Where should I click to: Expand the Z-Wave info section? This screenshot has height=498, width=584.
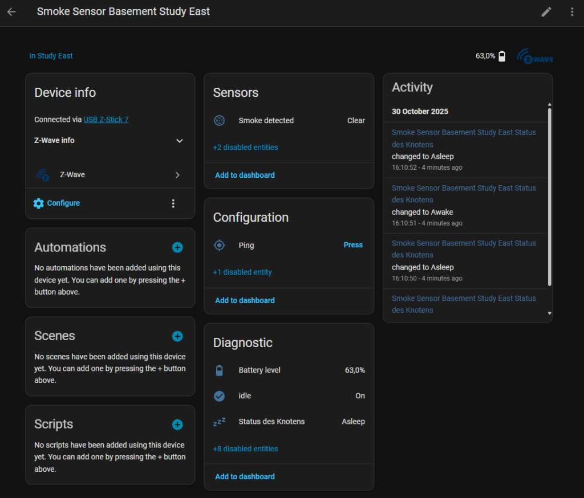[179, 141]
